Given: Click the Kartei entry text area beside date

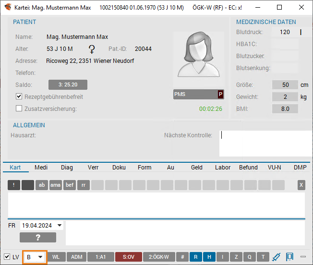Looking at the screenshot, I should pos(185,233).
